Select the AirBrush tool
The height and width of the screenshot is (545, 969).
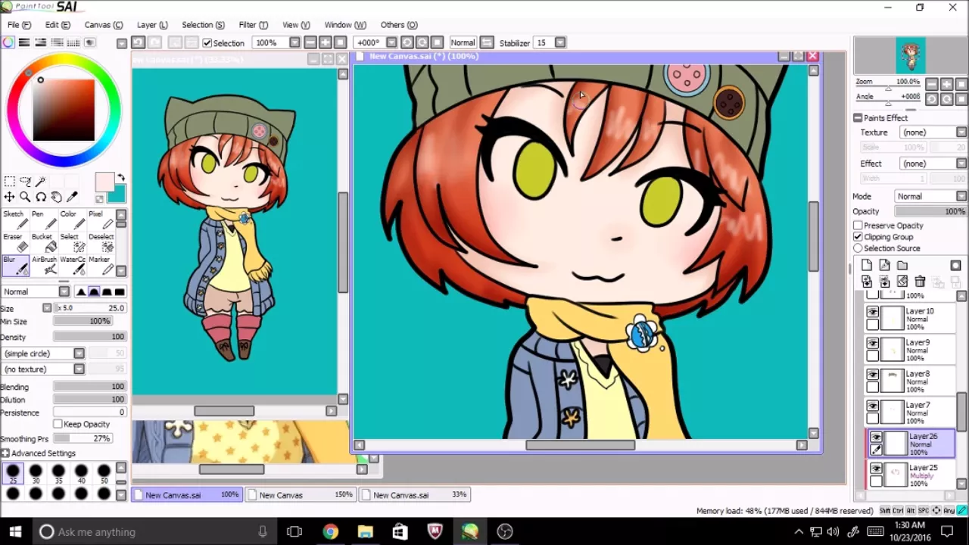(44, 265)
